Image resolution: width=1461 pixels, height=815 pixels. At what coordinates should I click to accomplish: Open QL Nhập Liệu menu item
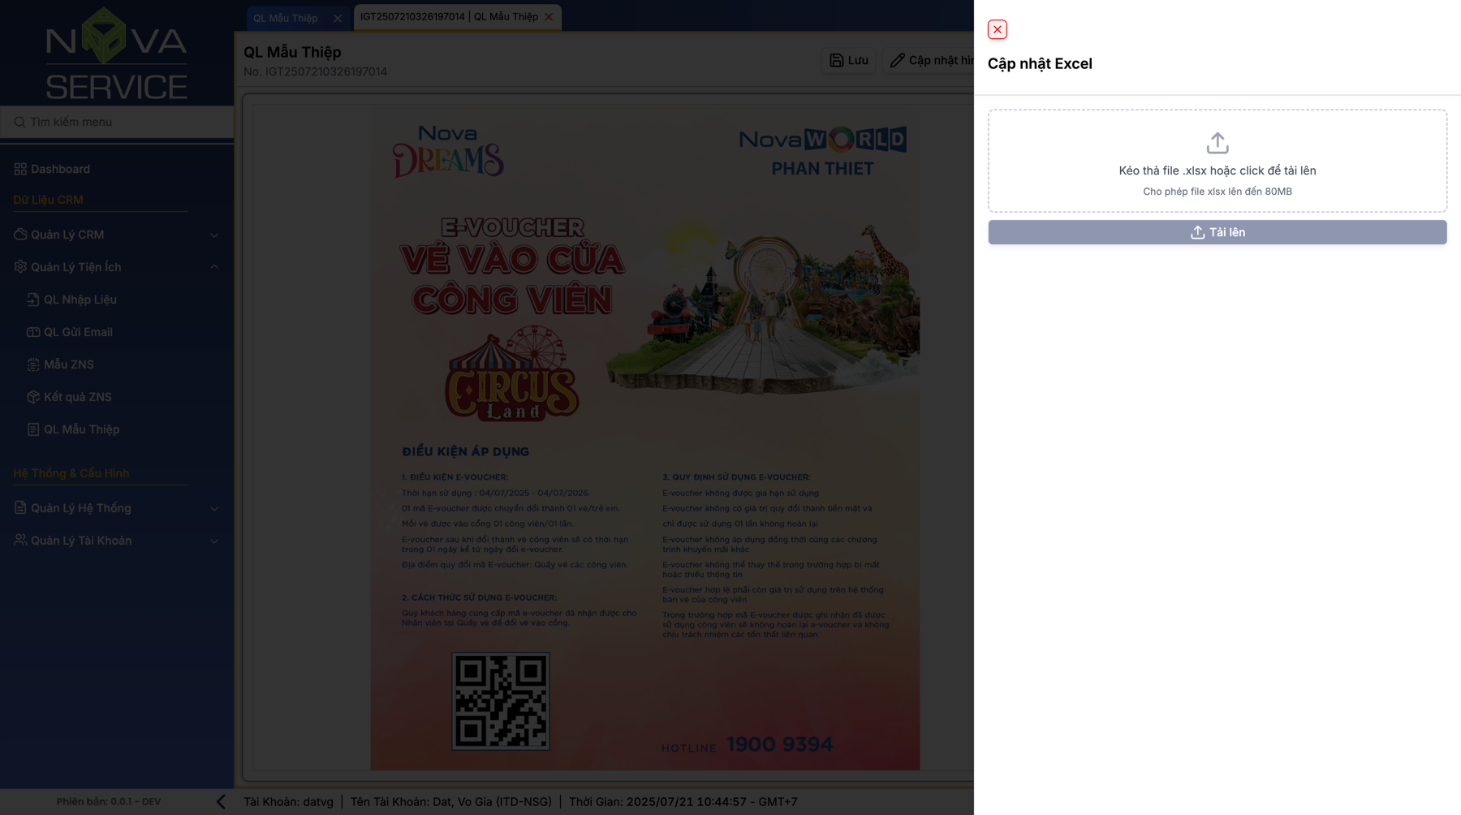pos(80,300)
